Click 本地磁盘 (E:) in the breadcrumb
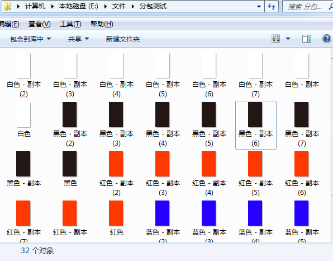The height and width of the screenshot is (261, 333). pyautogui.click(x=79, y=6)
